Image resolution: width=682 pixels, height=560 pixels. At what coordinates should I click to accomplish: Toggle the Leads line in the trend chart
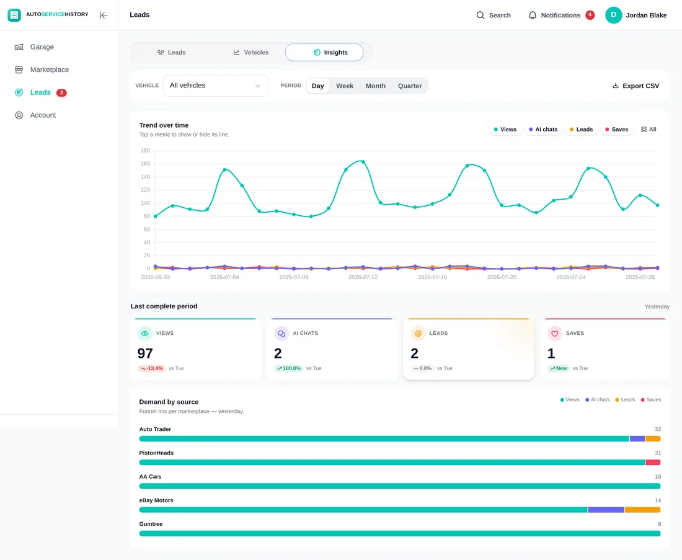tap(581, 129)
